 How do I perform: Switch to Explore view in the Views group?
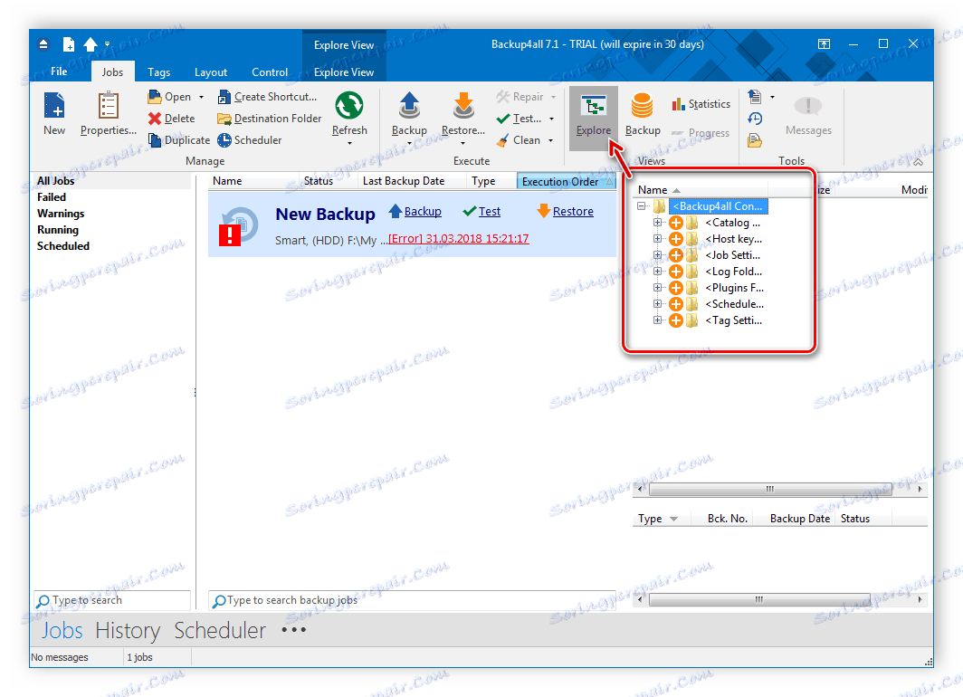(x=594, y=118)
